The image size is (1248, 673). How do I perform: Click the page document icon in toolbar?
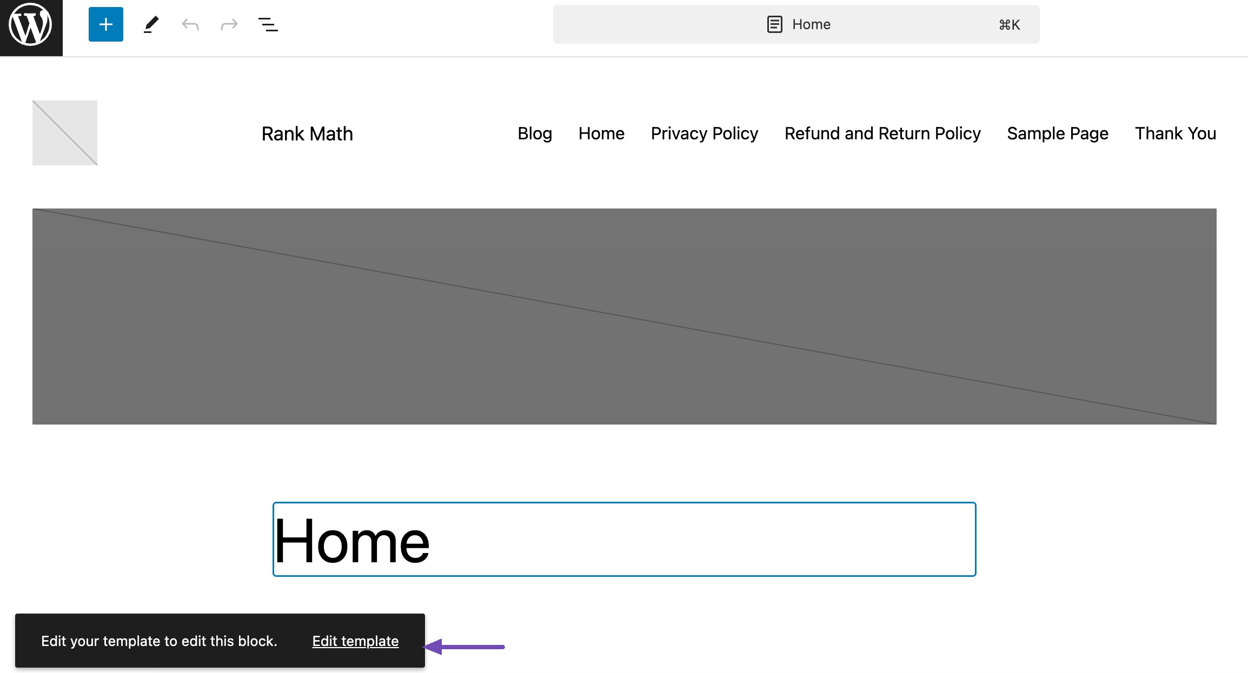click(775, 24)
